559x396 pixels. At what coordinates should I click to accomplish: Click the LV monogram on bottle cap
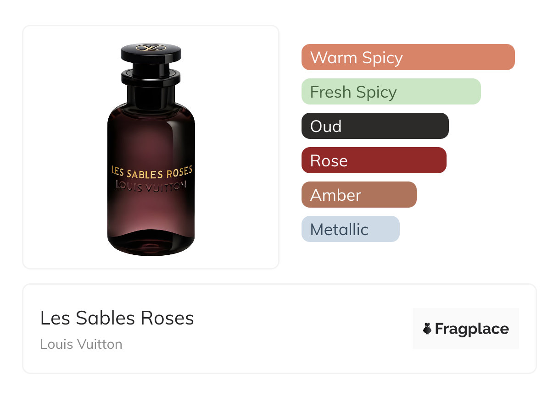click(x=151, y=47)
